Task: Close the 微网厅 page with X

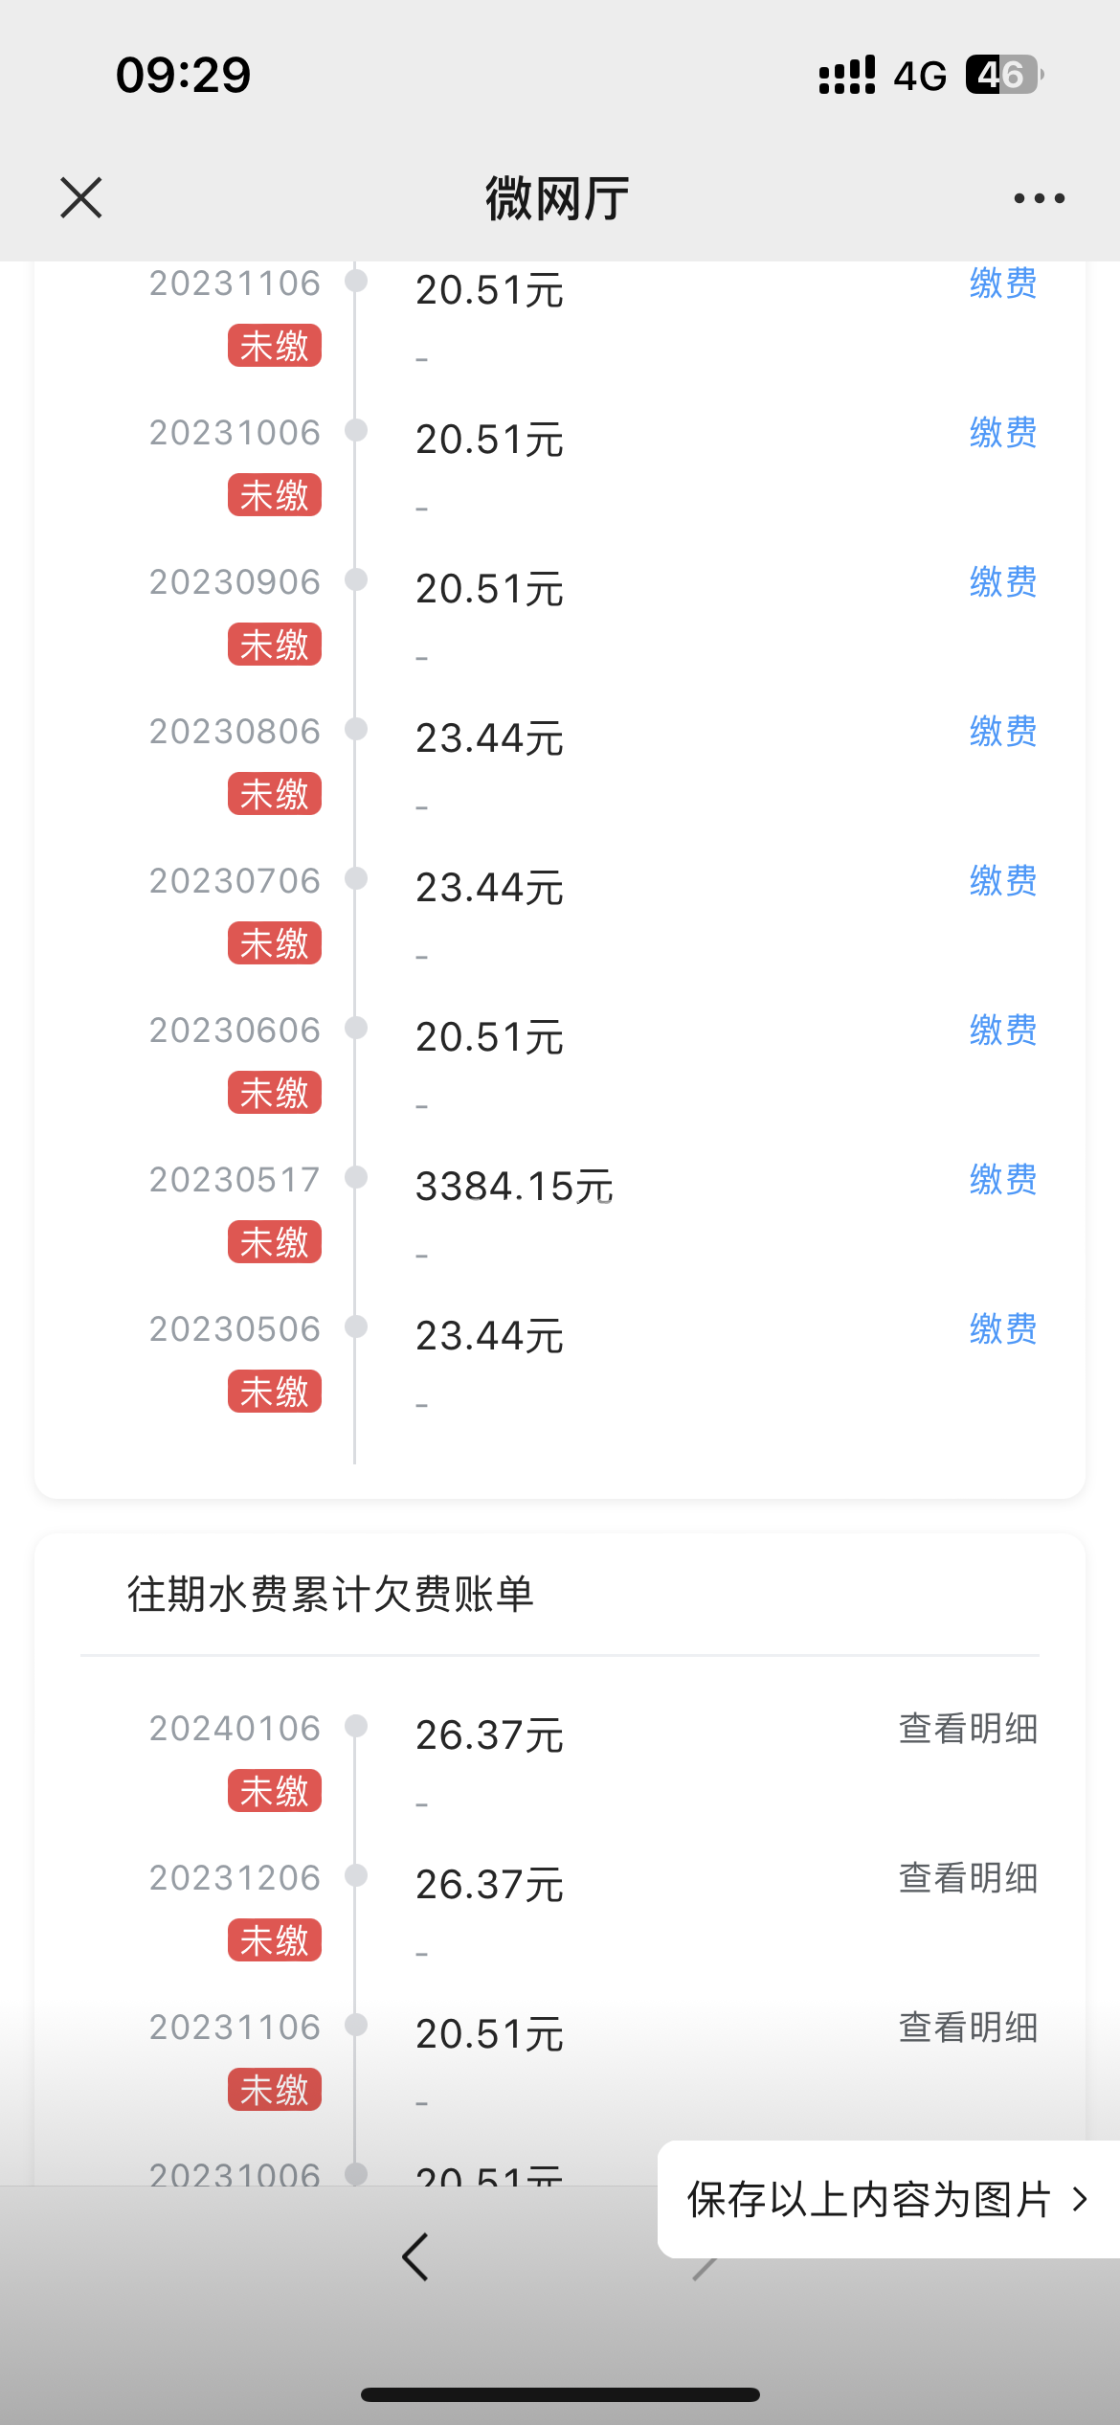Action: click(81, 198)
